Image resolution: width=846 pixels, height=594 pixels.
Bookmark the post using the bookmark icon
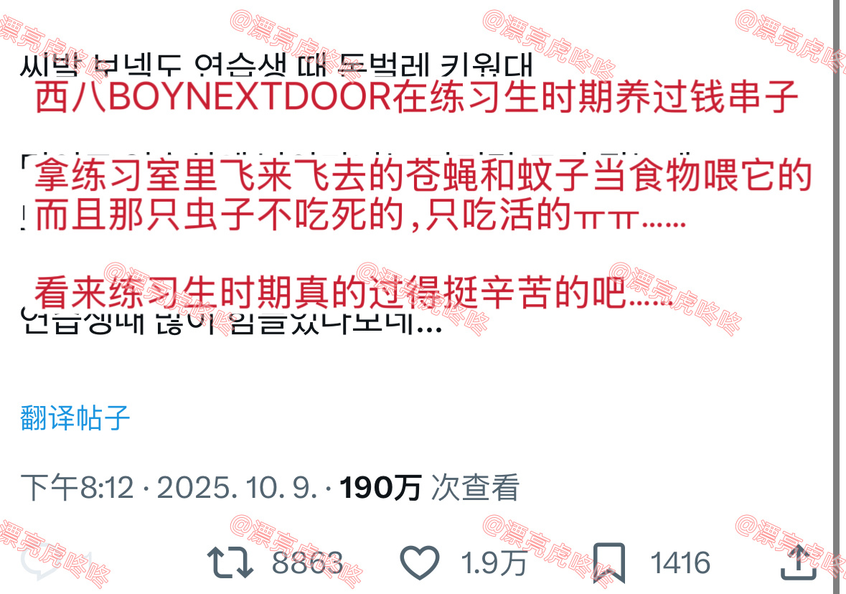tap(609, 563)
